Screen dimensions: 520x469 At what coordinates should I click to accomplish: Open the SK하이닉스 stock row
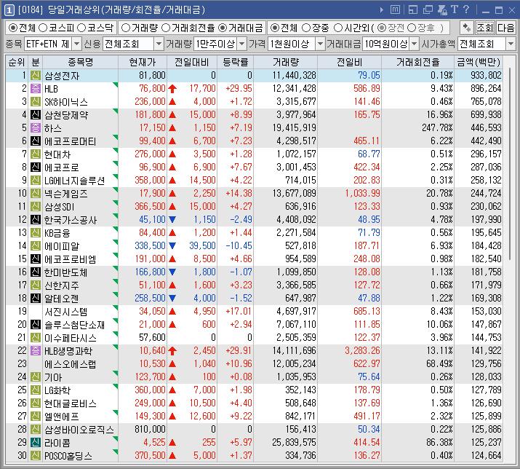[254, 102]
